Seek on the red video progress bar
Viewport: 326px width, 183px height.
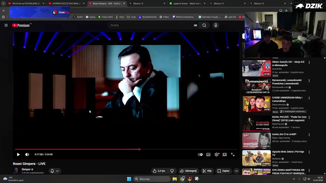click(x=126, y=149)
